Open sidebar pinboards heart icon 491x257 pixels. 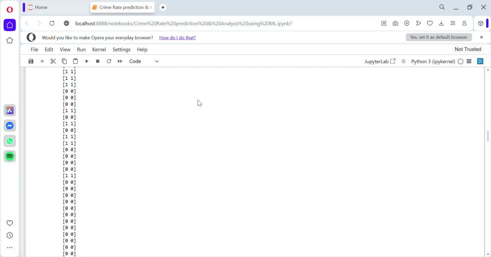[10, 223]
